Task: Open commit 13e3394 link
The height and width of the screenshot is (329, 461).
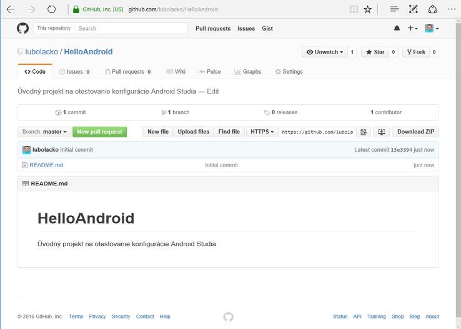Action: coord(401,150)
